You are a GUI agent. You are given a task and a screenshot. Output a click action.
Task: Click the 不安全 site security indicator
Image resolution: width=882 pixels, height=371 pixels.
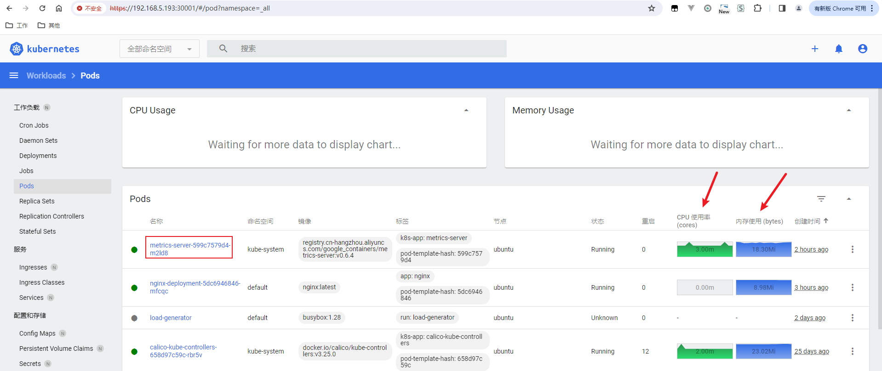89,8
